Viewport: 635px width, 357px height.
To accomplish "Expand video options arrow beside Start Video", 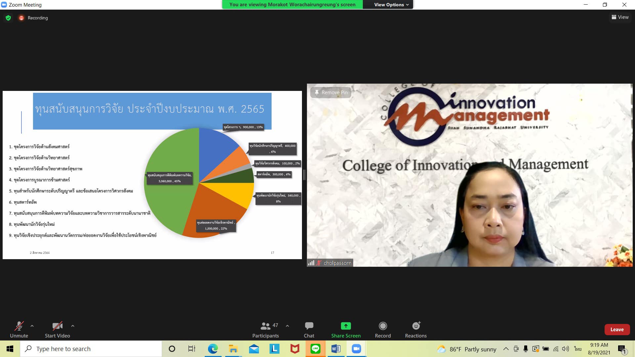I will point(73,326).
